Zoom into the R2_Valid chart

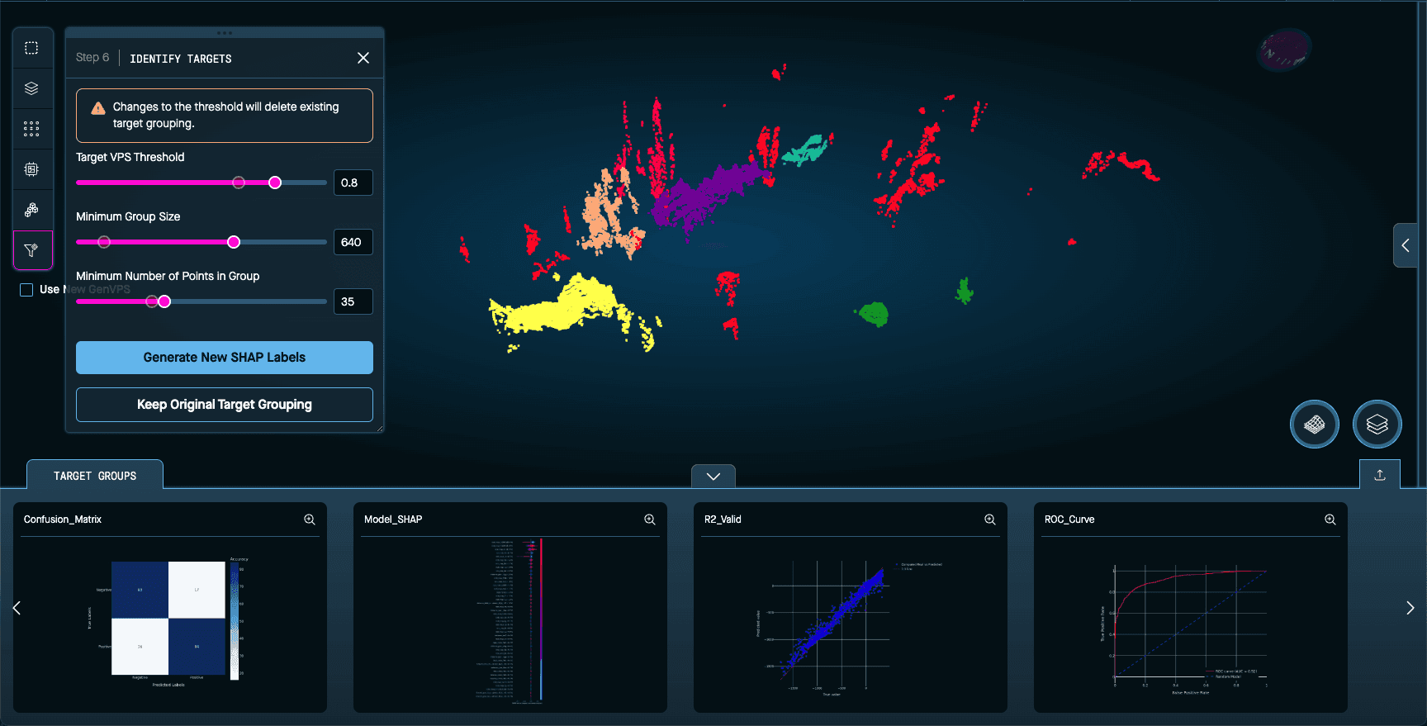[990, 520]
